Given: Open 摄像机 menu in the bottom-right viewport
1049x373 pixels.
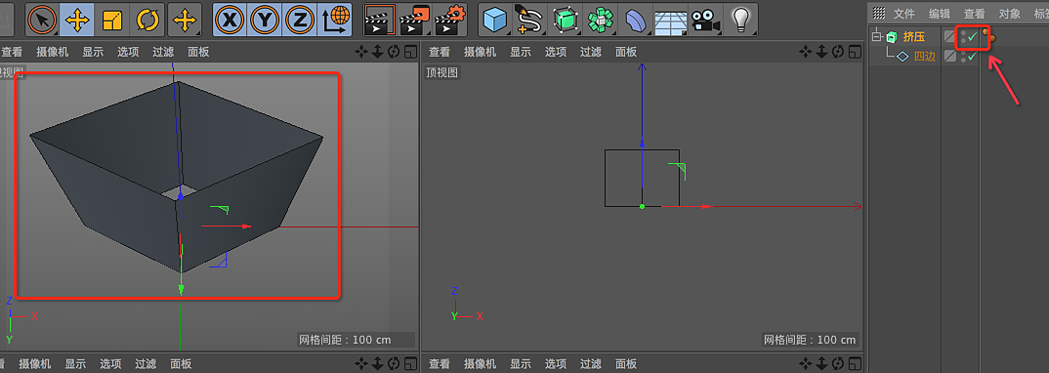Looking at the screenshot, I should [481, 364].
